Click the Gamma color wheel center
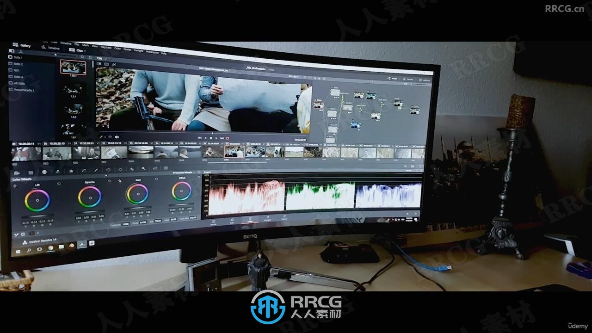Screen dimensions: 592x333 coord(90,198)
